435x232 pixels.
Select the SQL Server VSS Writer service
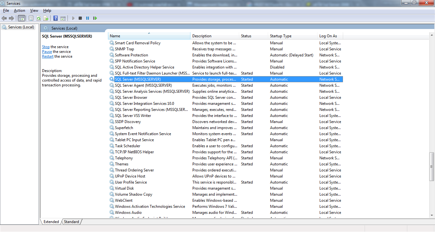[x=225, y=115]
